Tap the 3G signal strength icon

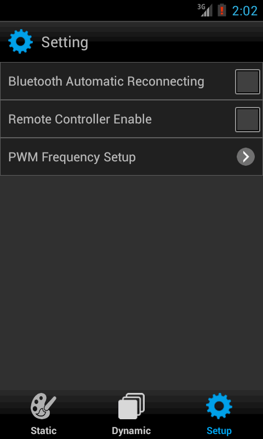click(205, 10)
